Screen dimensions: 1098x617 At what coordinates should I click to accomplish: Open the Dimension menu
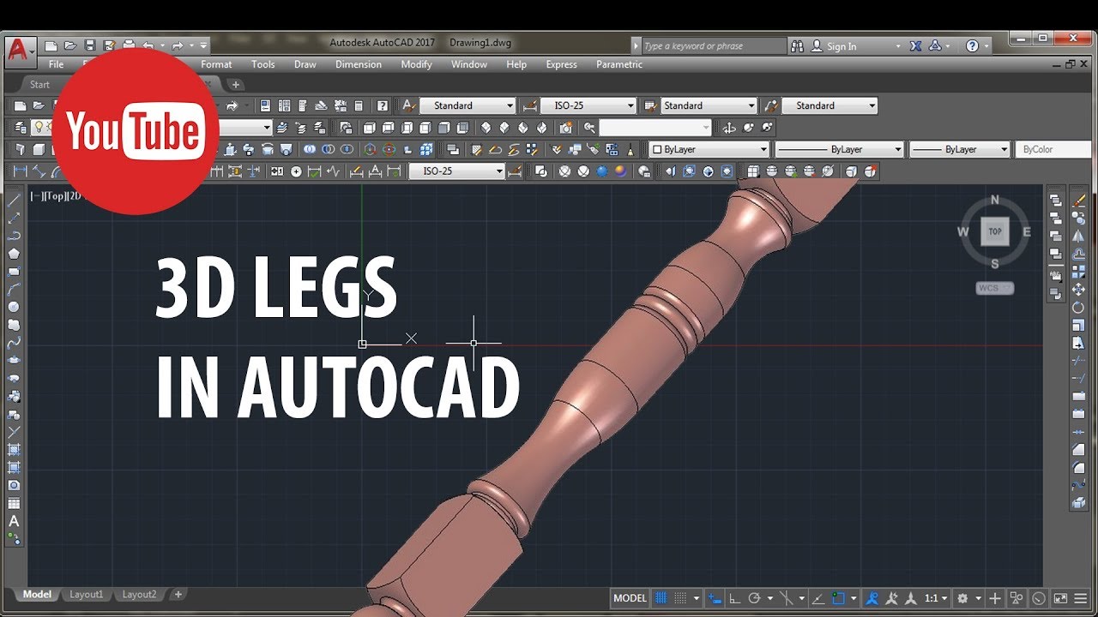(359, 64)
